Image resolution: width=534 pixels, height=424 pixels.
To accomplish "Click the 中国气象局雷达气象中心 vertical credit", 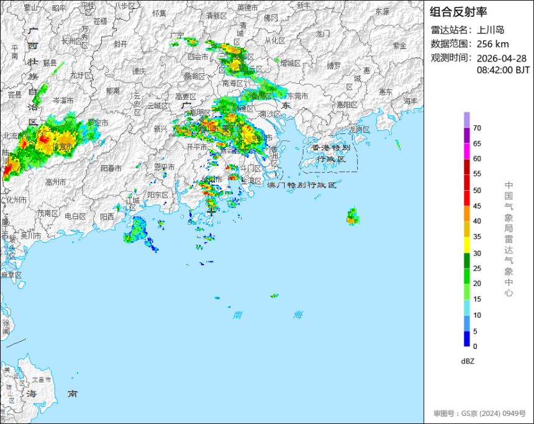I will pos(509,239).
